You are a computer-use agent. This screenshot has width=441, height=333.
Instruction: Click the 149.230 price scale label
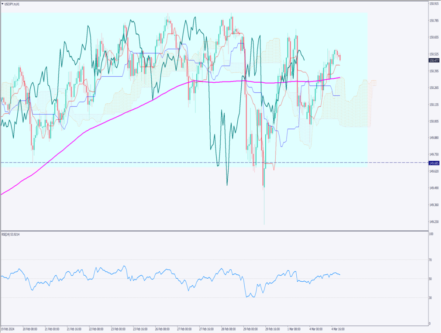(x=434, y=222)
